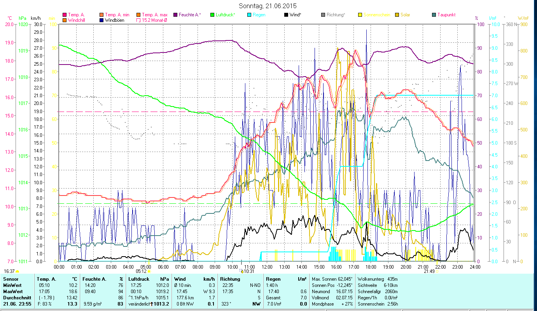The width and height of the screenshot is (537, 311).
Task: Select the 'Windböen' legend label
Action: pyautogui.click(x=115, y=20)
